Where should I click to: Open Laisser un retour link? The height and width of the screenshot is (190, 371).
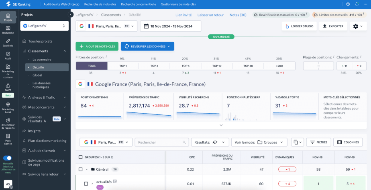[x=210, y=15]
